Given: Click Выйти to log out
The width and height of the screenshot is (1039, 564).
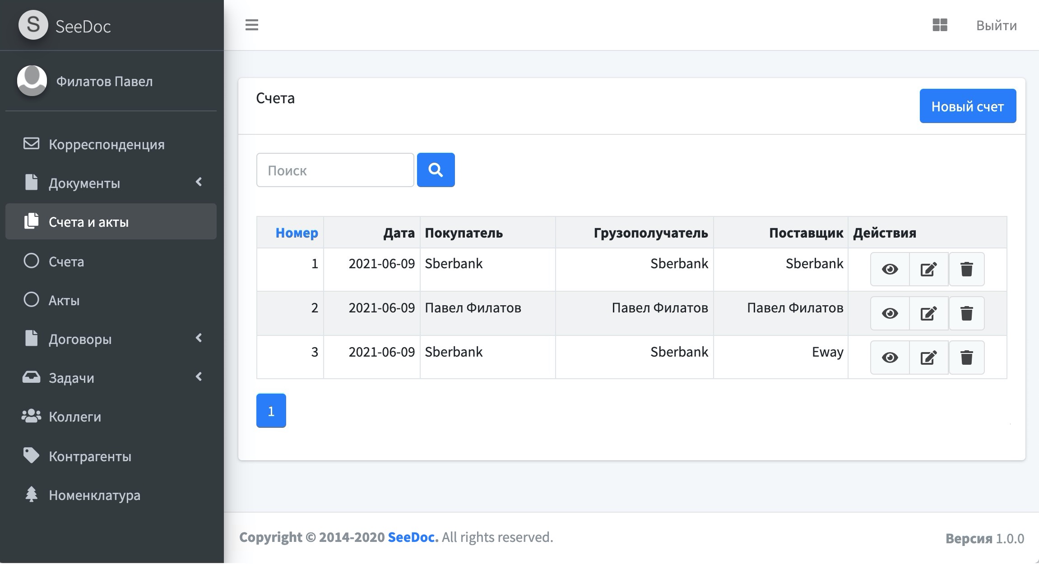Looking at the screenshot, I should tap(996, 25).
